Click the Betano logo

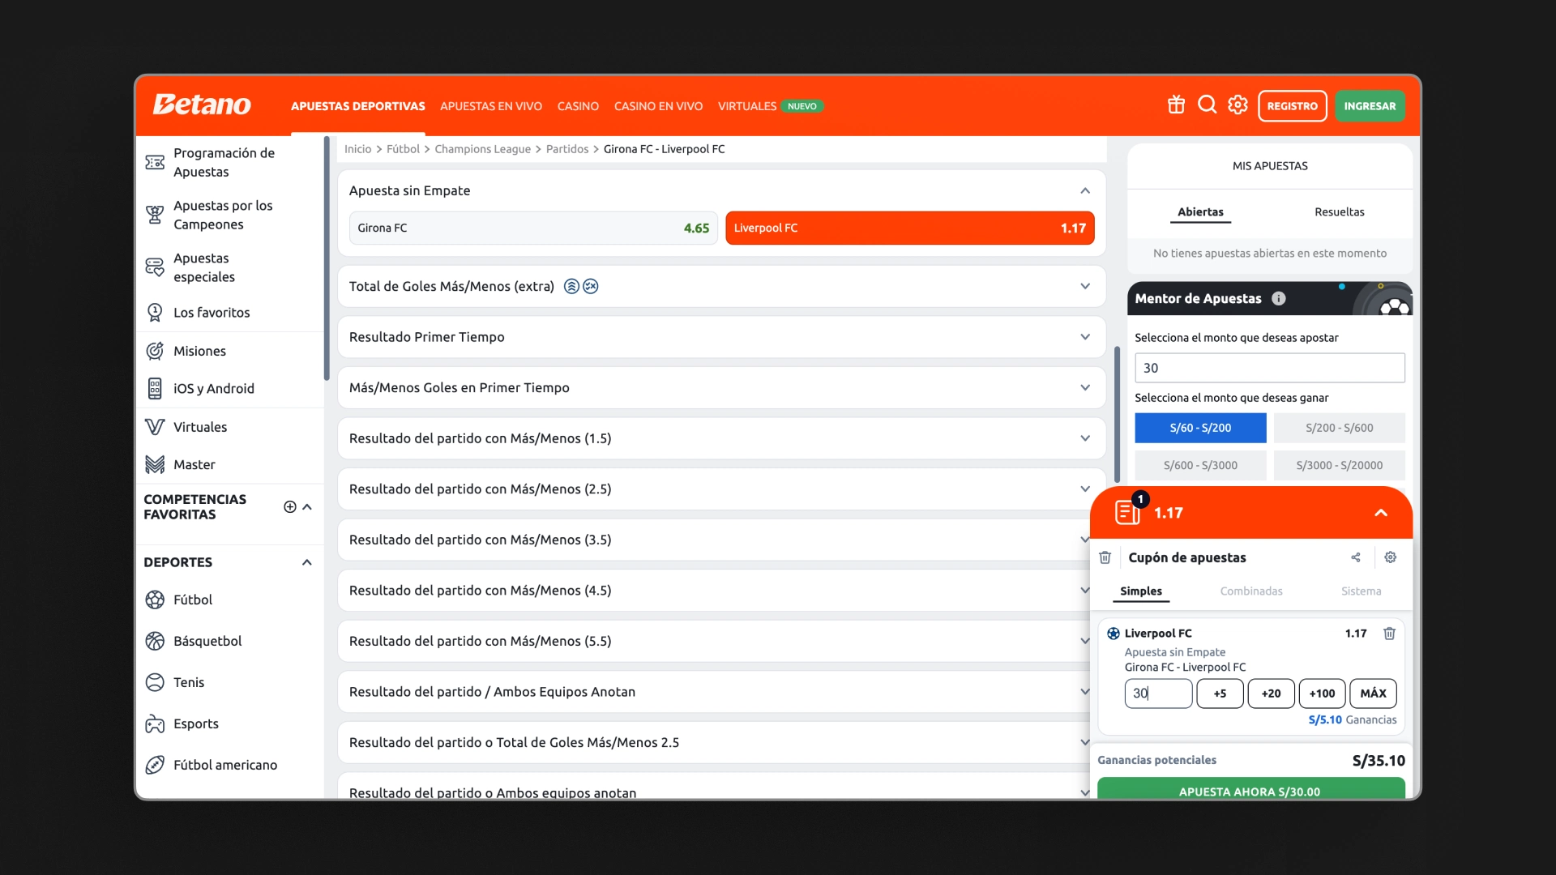coord(202,105)
